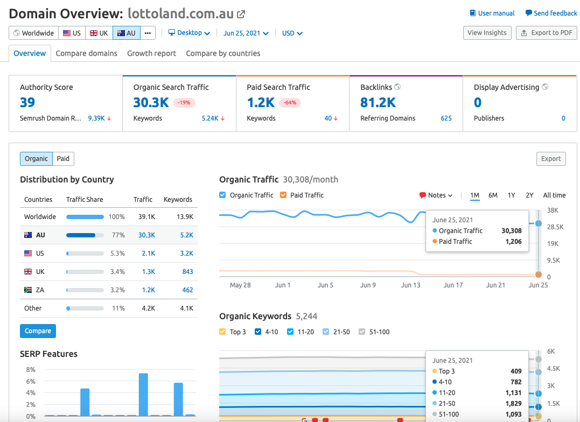580x422 pixels.
Task: Open lottoland.com.au external link icon
Action: click(x=241, y=14)
